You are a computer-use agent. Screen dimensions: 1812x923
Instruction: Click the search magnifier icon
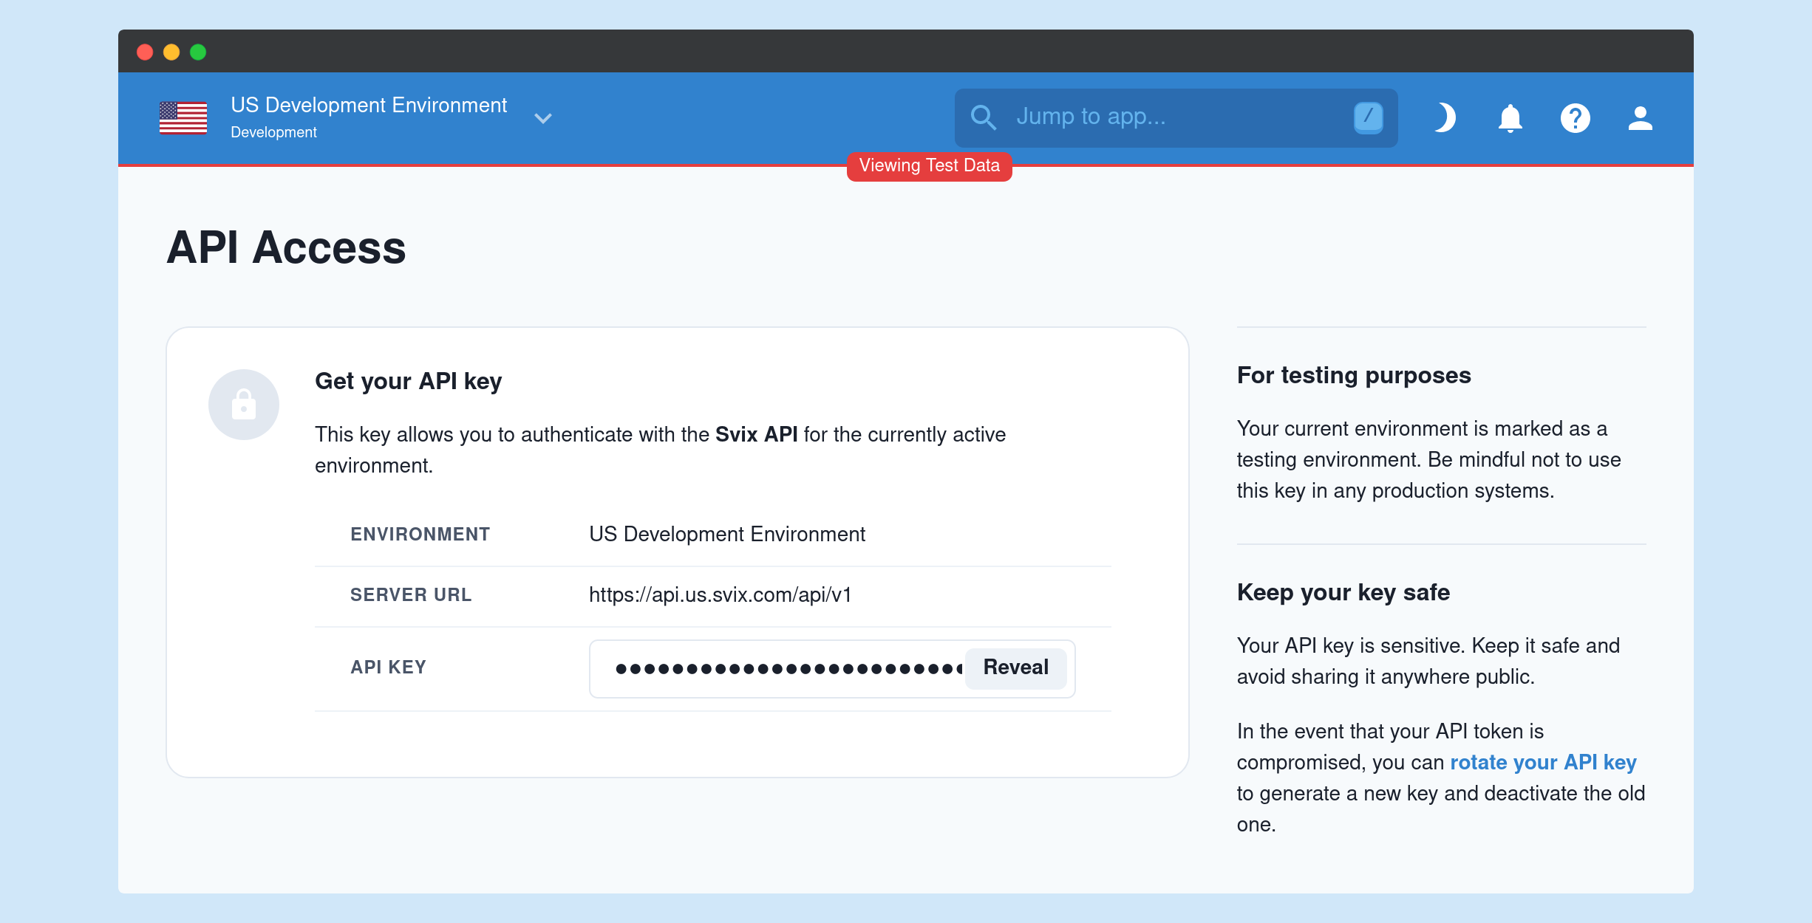tap(984, 117)
